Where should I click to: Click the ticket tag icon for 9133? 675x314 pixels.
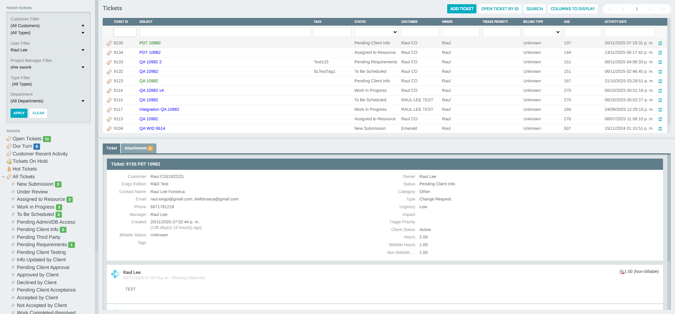[109, 62]
